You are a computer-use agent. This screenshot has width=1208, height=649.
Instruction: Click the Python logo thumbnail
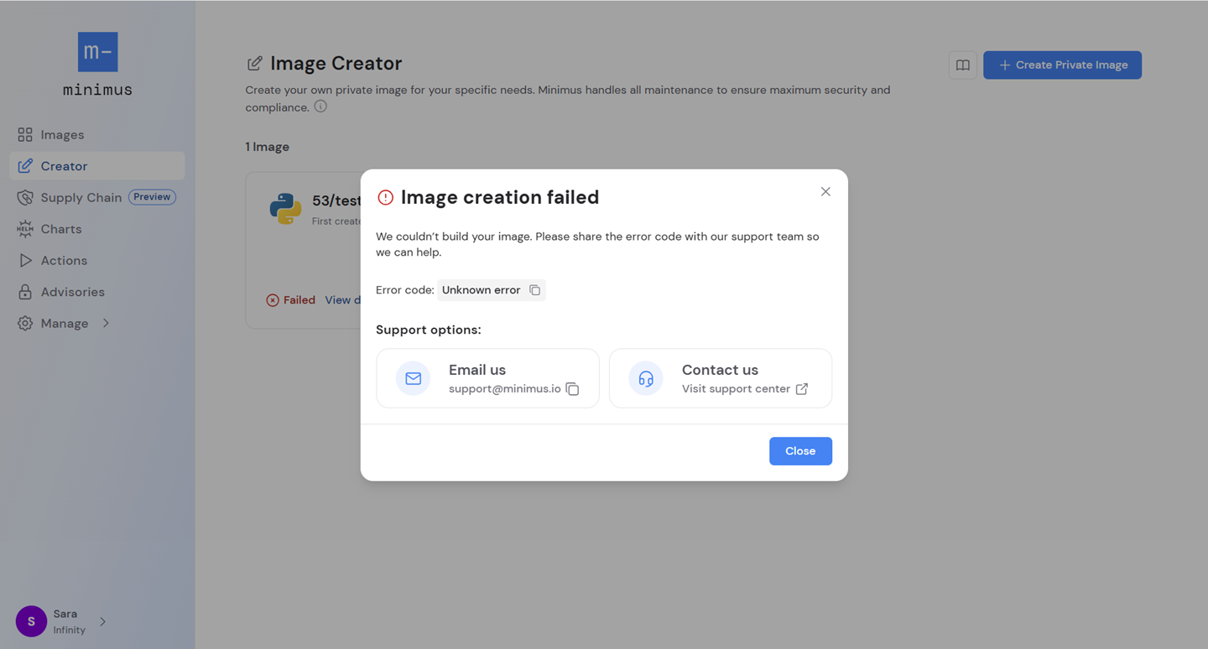286,209
